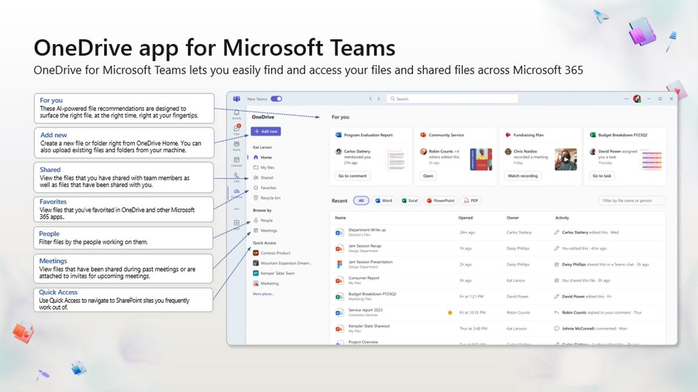Viewport: 698px width, 392px height.
Task: Filter recent files by Excel
Action: 409,200
